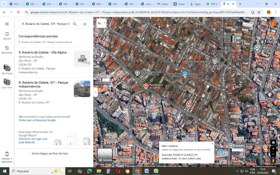
Task: Open Task View from the taskbar
Action: coord(70,171)
